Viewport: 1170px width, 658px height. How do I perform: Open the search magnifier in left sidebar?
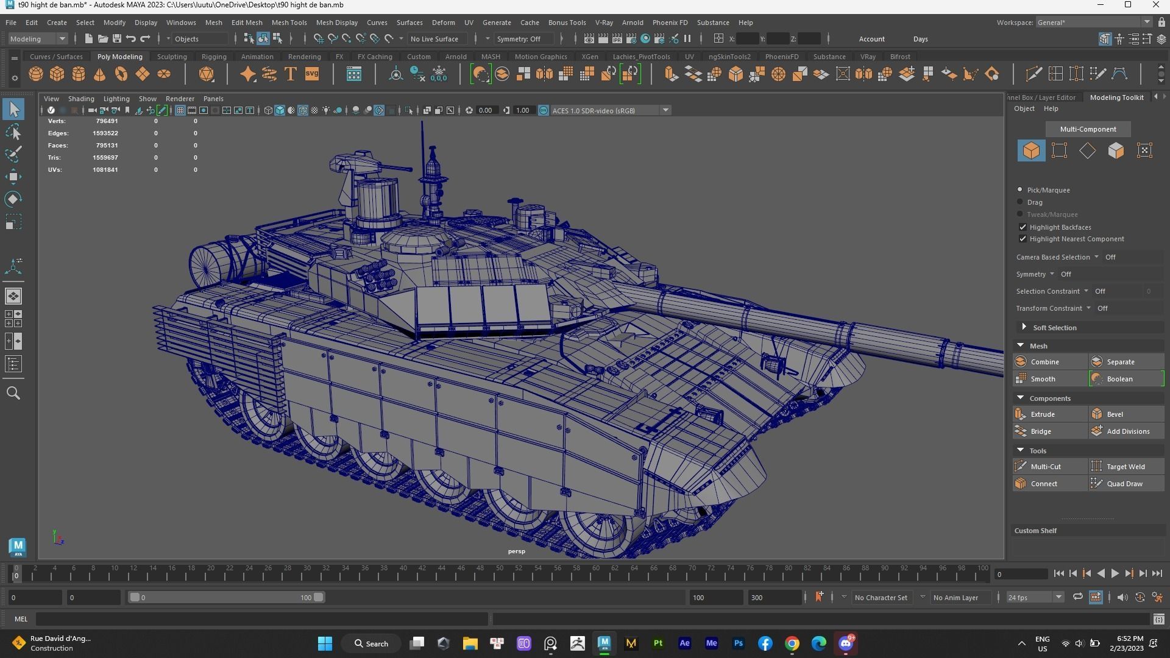pyautogui.click(x=13, y=393)
